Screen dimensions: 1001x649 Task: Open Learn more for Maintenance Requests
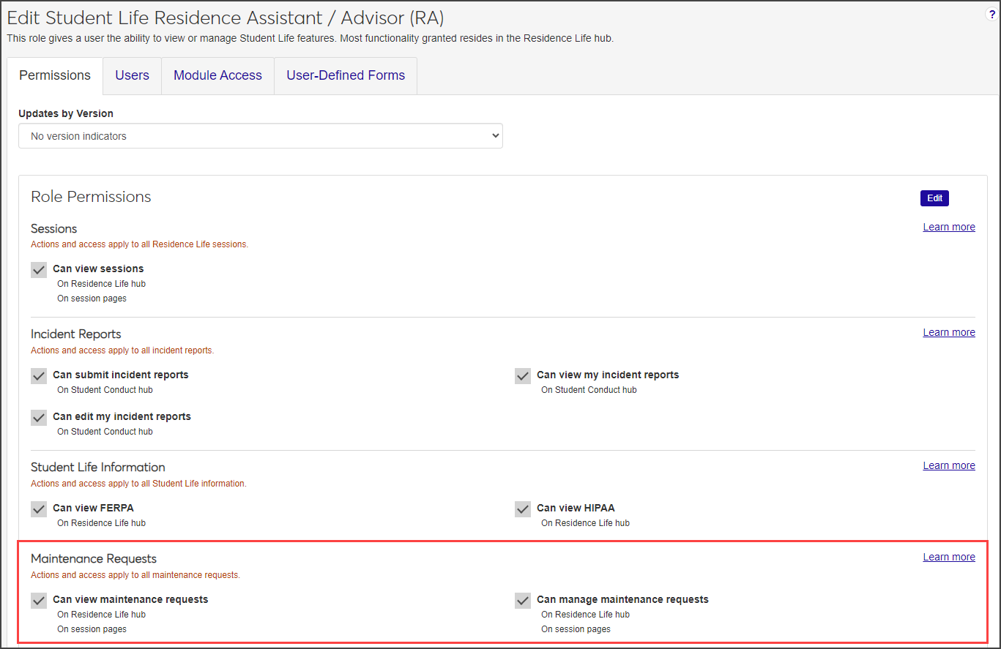[x=948, y=557]
